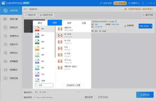Viewport: 156px width, 101px height.
Task: Click the 输出目录 path field
Action: click(x=58, y=97)
